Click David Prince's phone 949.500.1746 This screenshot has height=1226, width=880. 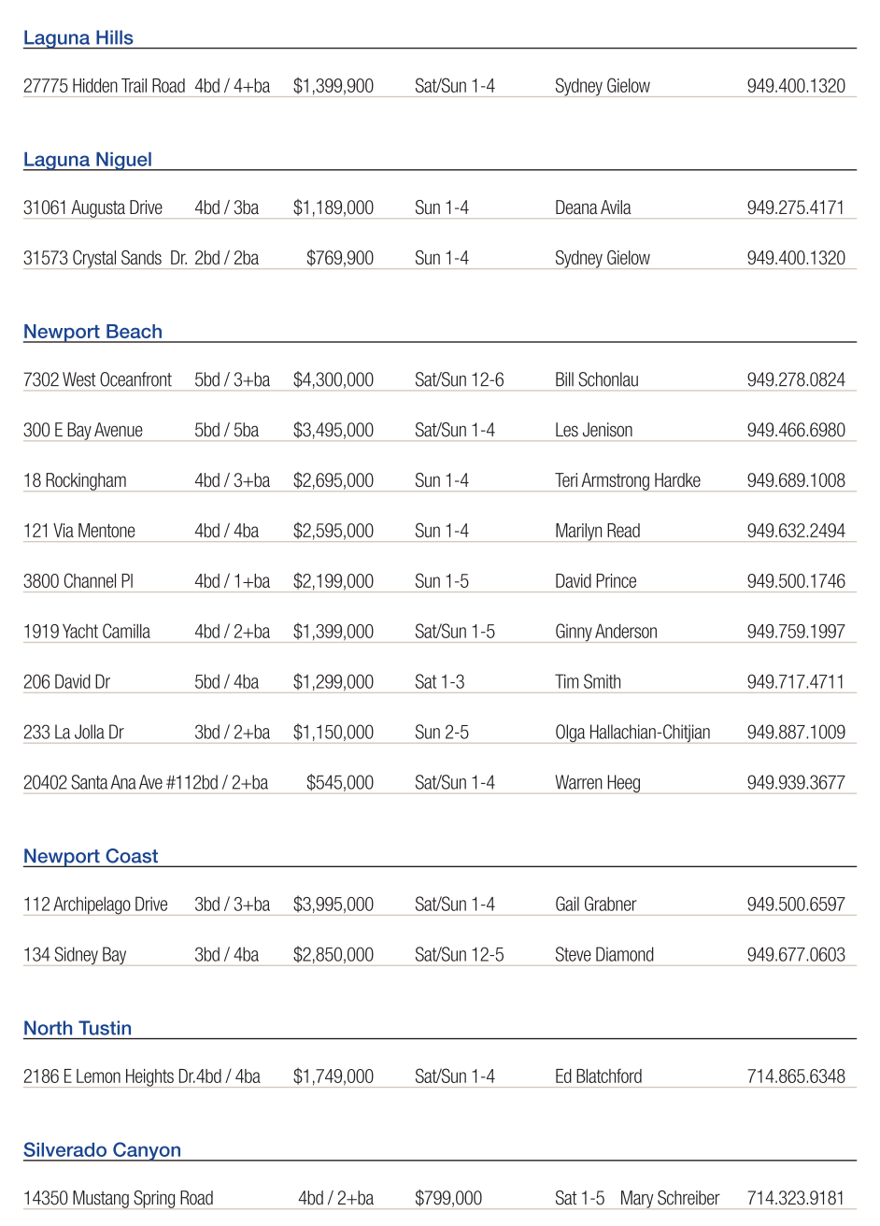(795, 581)
